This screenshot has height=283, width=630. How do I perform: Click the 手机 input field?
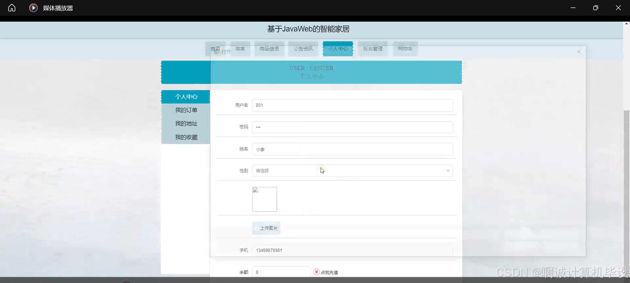click(352, 250)
